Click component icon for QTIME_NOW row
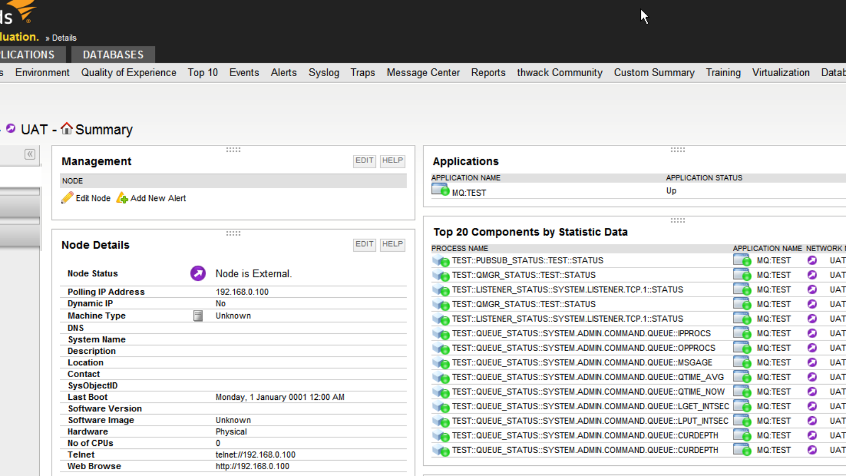 tap(440, 392)
